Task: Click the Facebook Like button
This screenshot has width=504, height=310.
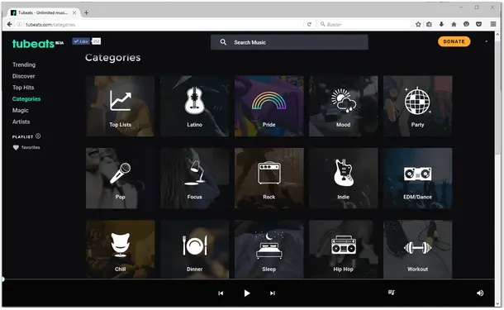Action: (81, 41)
